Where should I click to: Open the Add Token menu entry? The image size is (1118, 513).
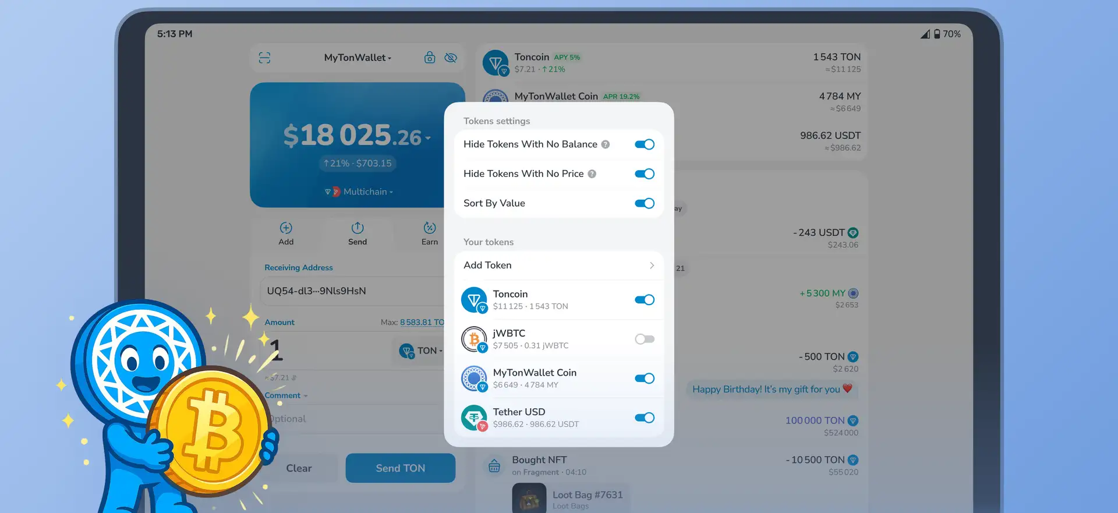[558, 266]
